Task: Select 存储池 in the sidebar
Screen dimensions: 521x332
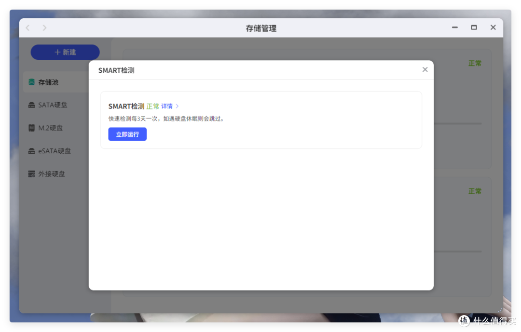Action: [56, 82]
